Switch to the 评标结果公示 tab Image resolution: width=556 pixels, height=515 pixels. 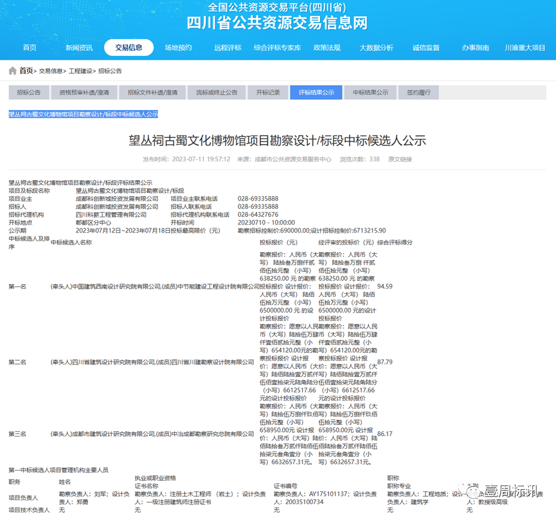pos(316,92)
